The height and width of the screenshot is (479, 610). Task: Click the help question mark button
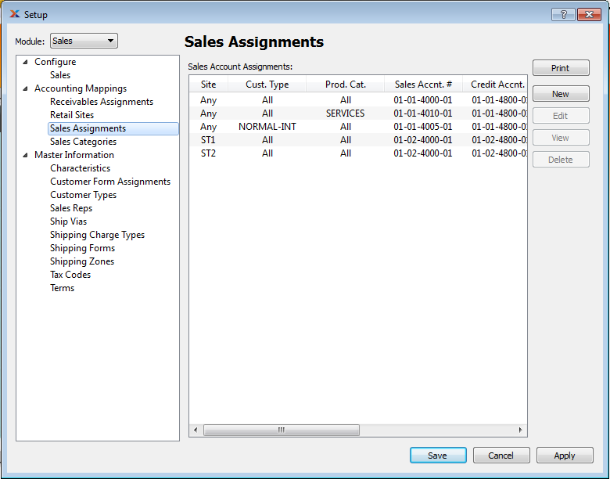click(563, 14)
